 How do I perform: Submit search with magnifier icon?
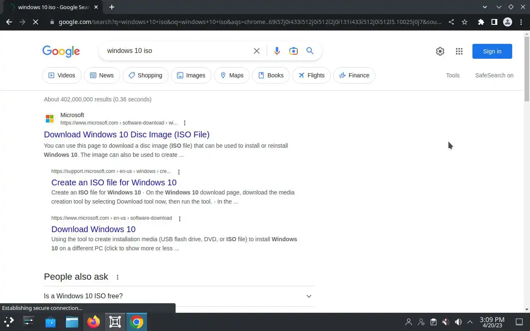point(310,51)
